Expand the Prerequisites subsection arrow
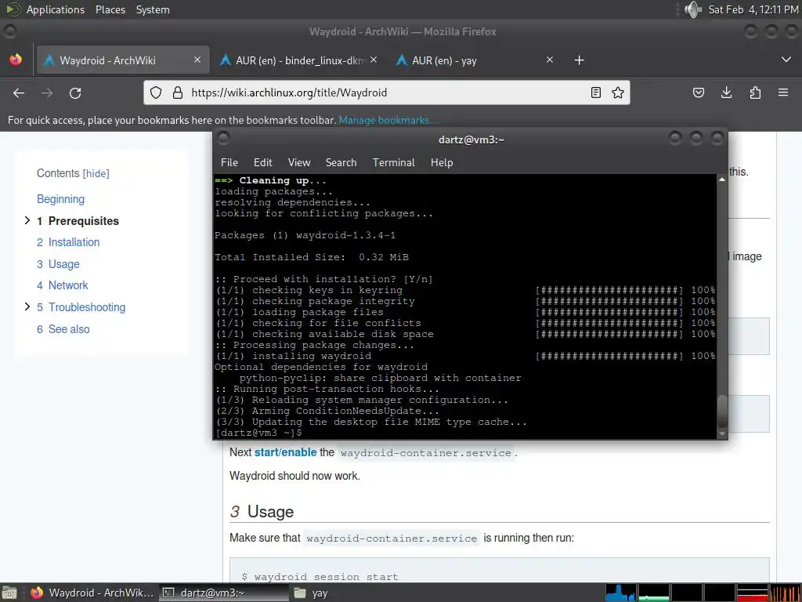Image resolution: width=802 pixels, height=602 pixels. click(27, 220)
